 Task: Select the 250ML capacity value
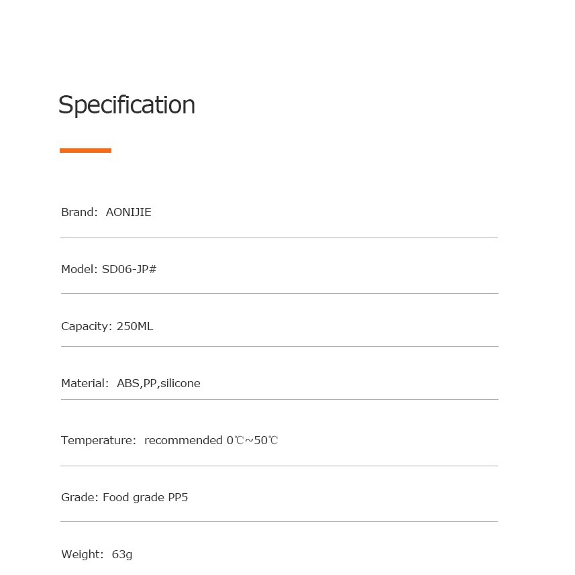pyautogui.click(x=135, y=326)
